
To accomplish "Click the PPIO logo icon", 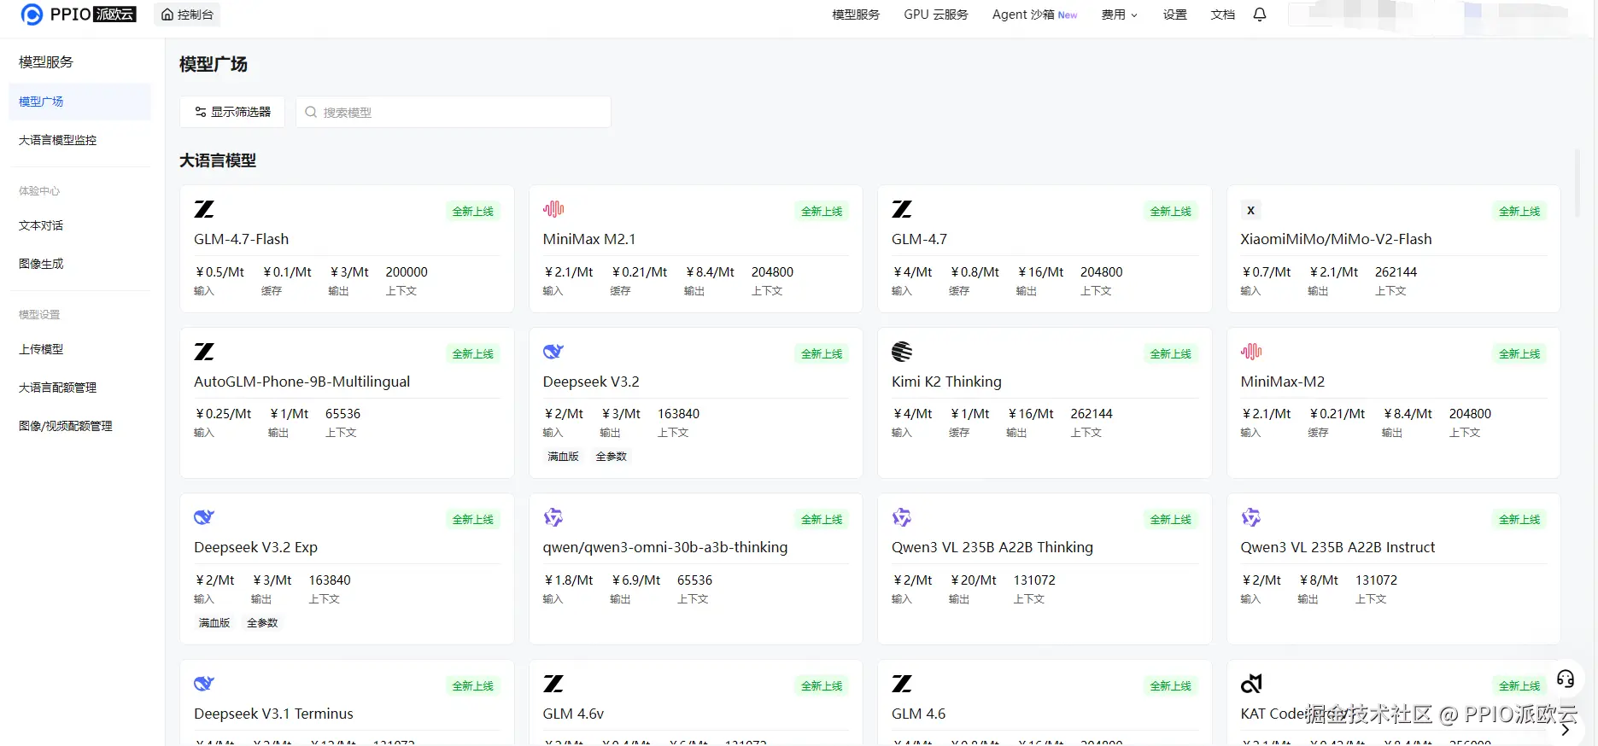I will [x=32, y=15].
